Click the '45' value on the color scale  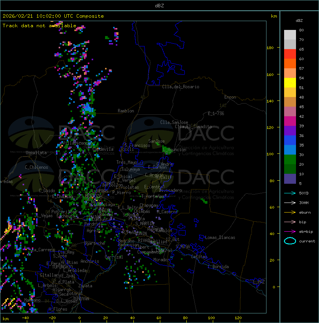tap(301, 107)
